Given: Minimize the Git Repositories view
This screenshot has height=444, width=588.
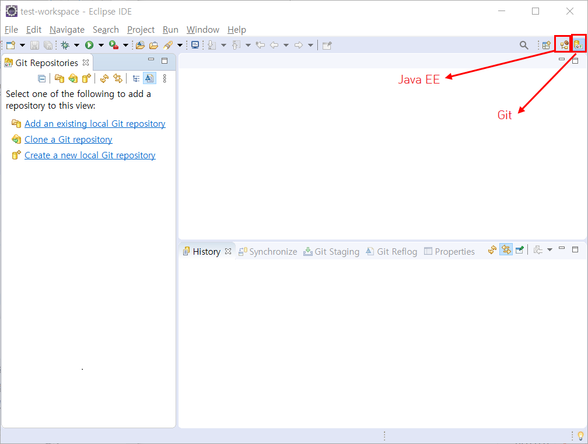Looking at the screenshot, I should [151, 60].
